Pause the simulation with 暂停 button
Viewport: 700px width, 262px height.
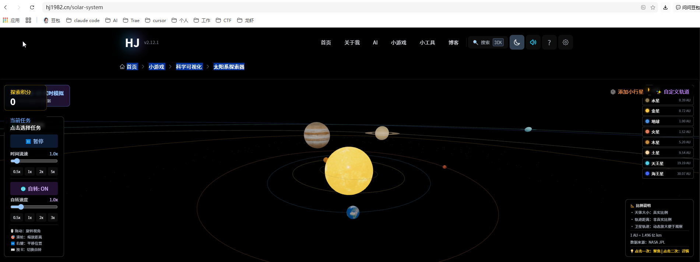click(34, 141)
